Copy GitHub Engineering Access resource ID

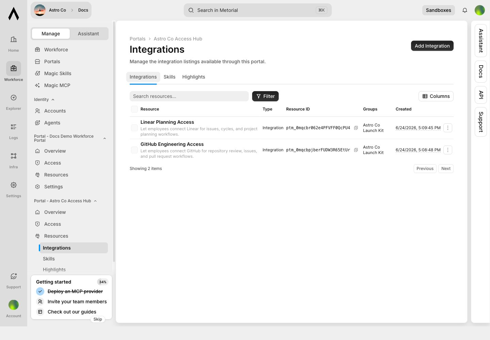356,150
